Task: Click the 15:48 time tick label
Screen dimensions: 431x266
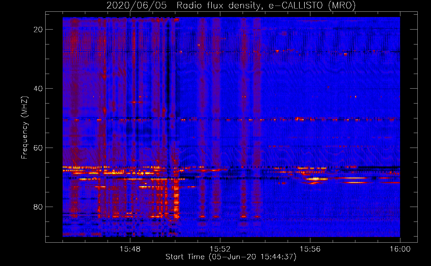Action: coord(130,249)
